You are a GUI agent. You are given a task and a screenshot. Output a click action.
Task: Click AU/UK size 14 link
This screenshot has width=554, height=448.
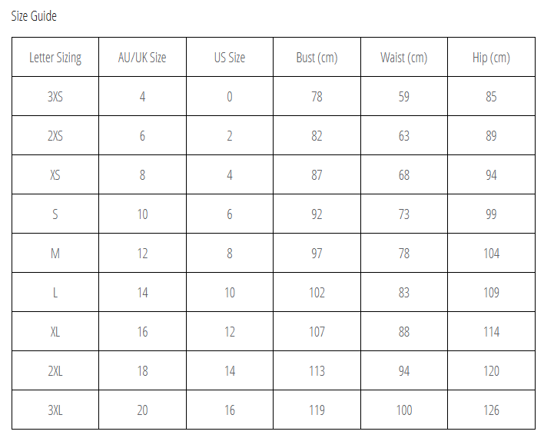tap(142, 293)
